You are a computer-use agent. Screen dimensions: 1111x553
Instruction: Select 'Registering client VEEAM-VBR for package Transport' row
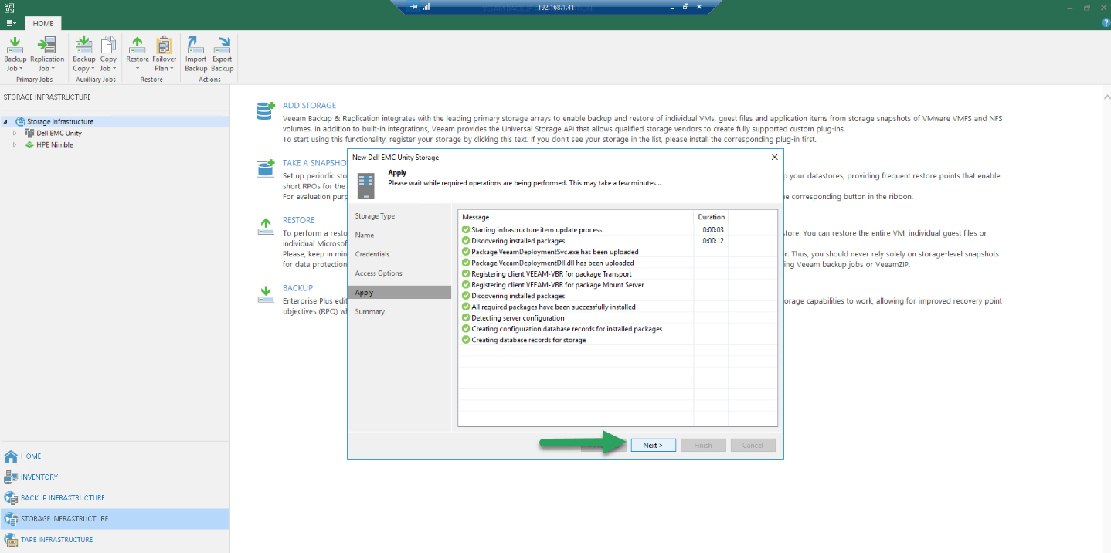(617, 273)
